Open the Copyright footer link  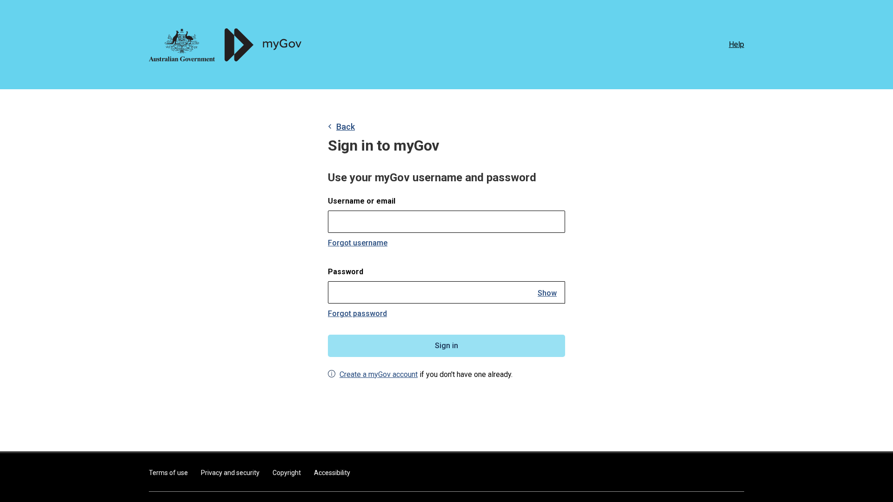point(287,473)
